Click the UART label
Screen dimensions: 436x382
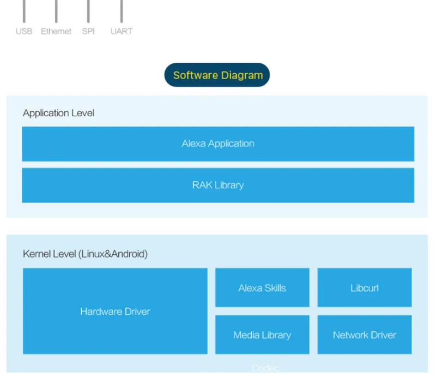122,31
